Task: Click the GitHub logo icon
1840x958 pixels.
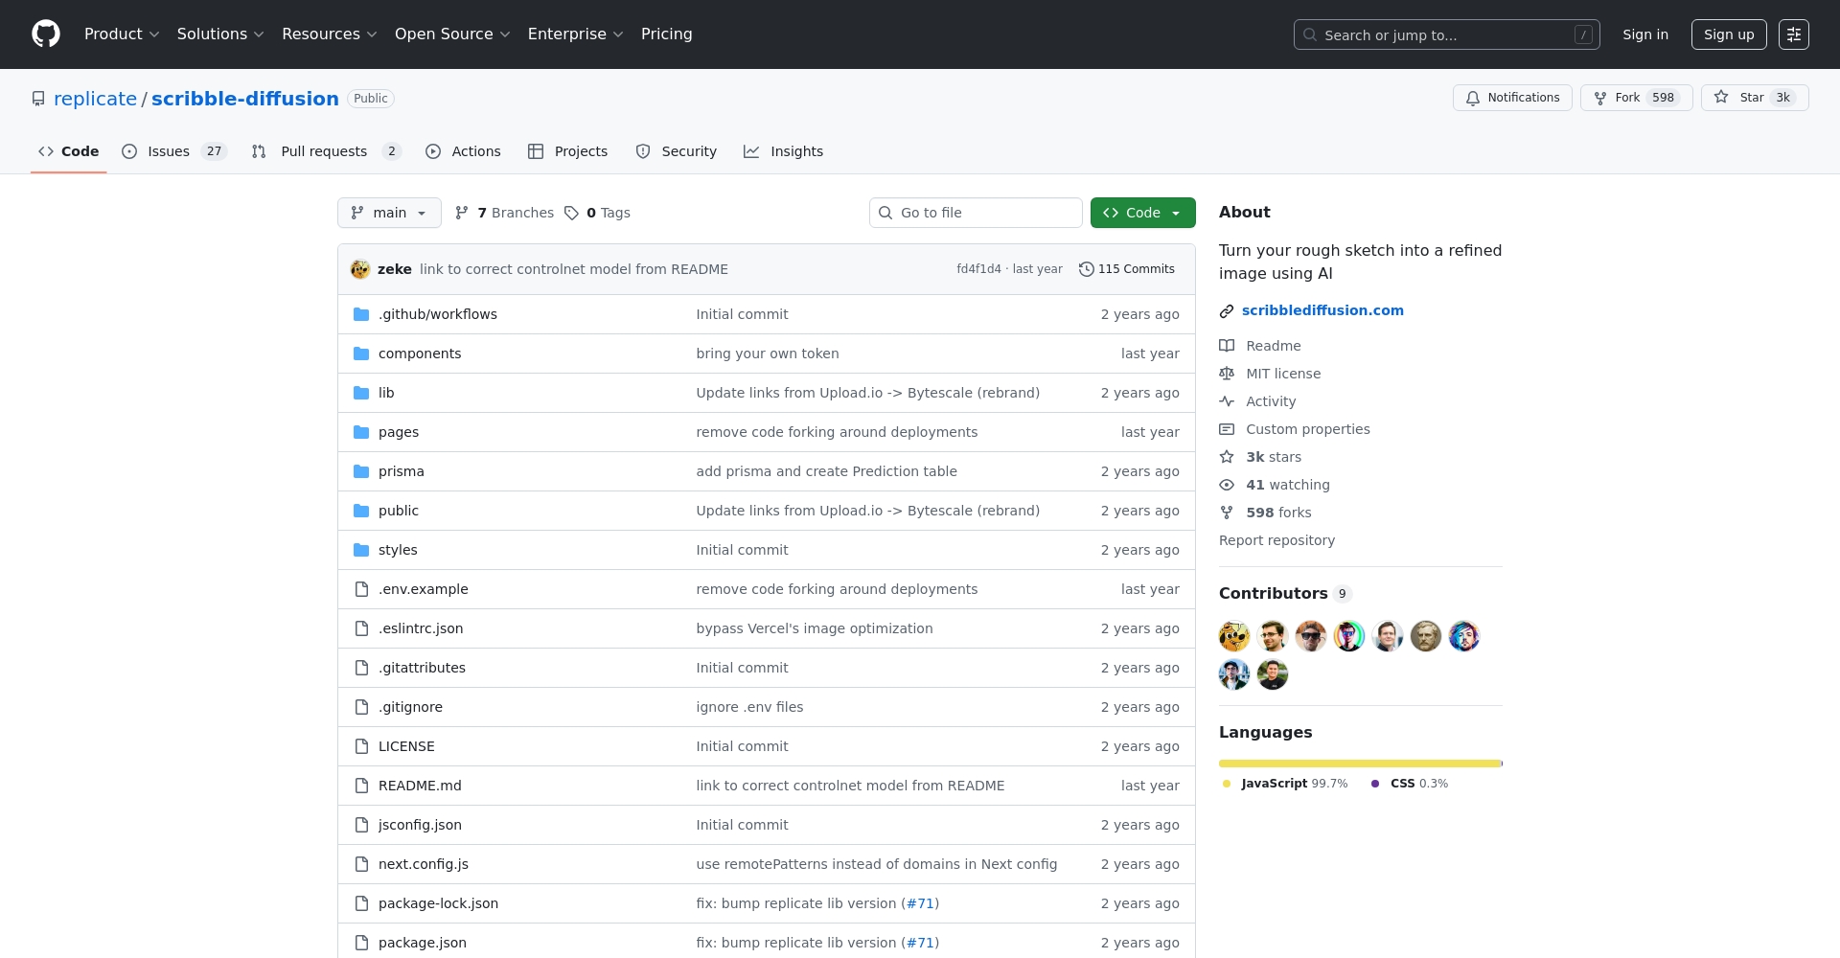Action: 46,34
